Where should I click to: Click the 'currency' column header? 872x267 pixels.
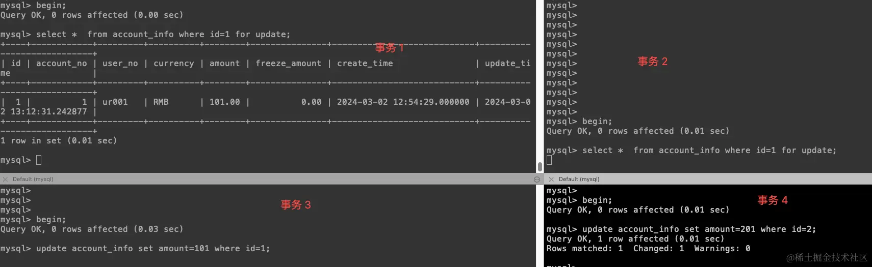pyautogui.click(x=173, y=64)
